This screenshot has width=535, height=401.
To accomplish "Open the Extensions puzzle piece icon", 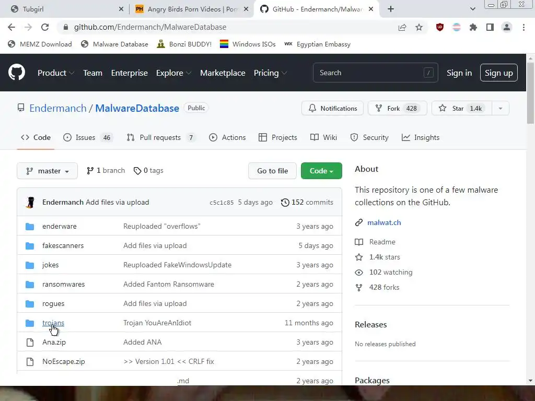I will (473, 27).
